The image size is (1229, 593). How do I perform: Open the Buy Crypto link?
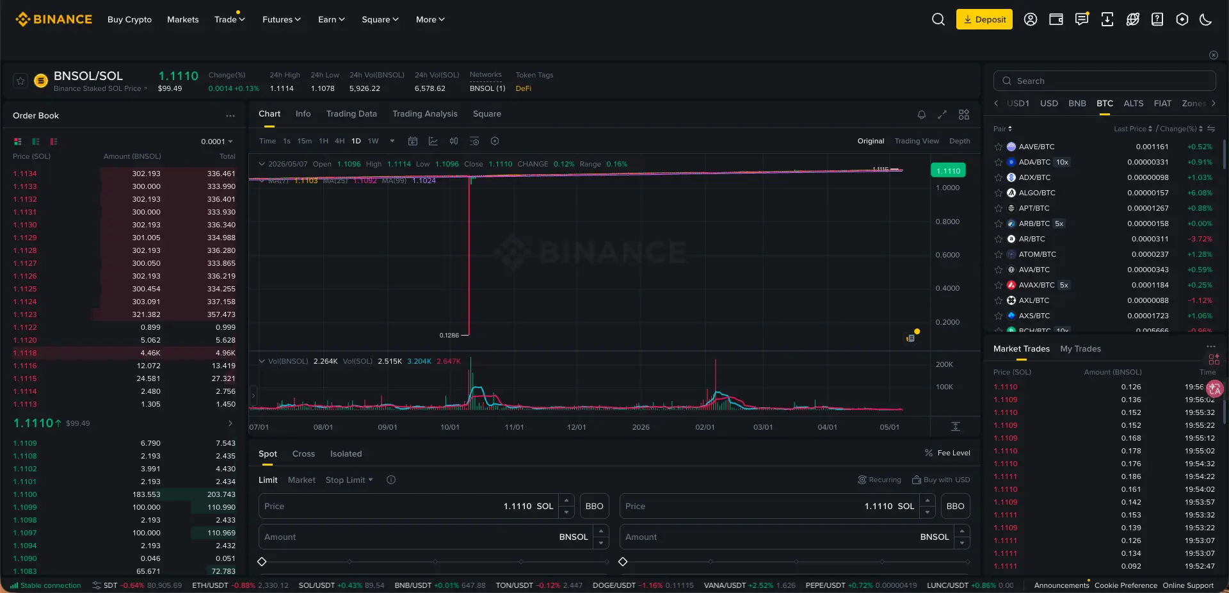[x=129, y=19]
